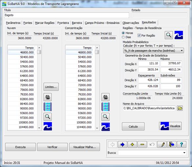This screenshot has width=192, height=167.
Task: Add a new record with plus icon
Action: pos(132,145)
